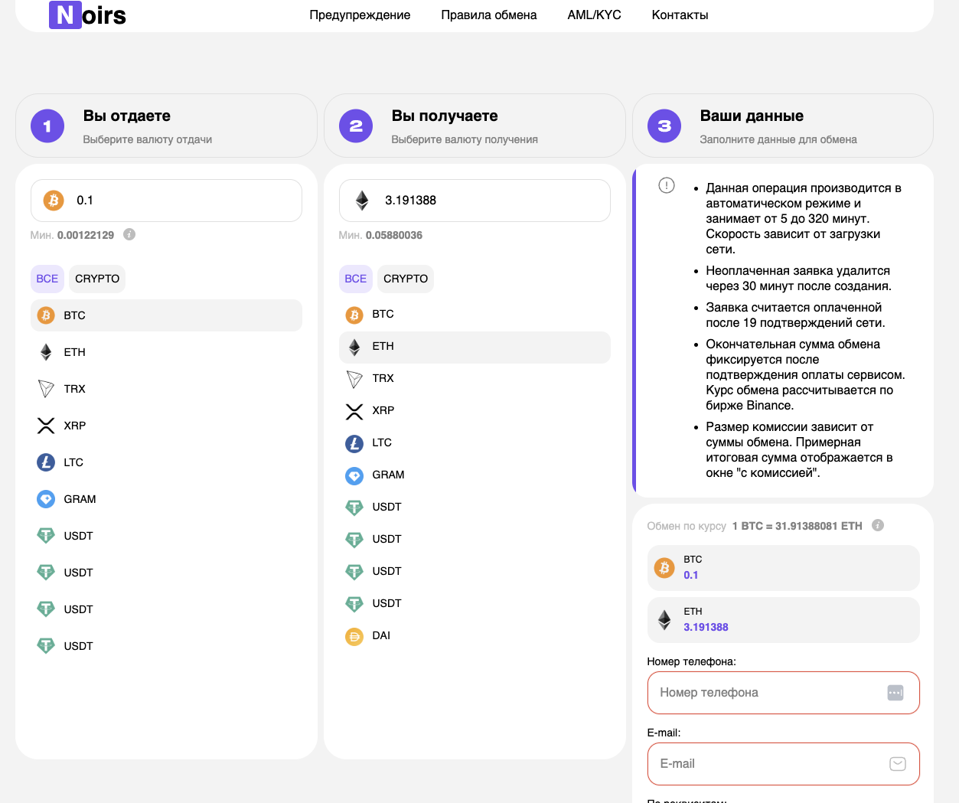Viewport: 959px width, 803px height.
Task: Select DAI in the Вы получаете list
Action: 475,635
